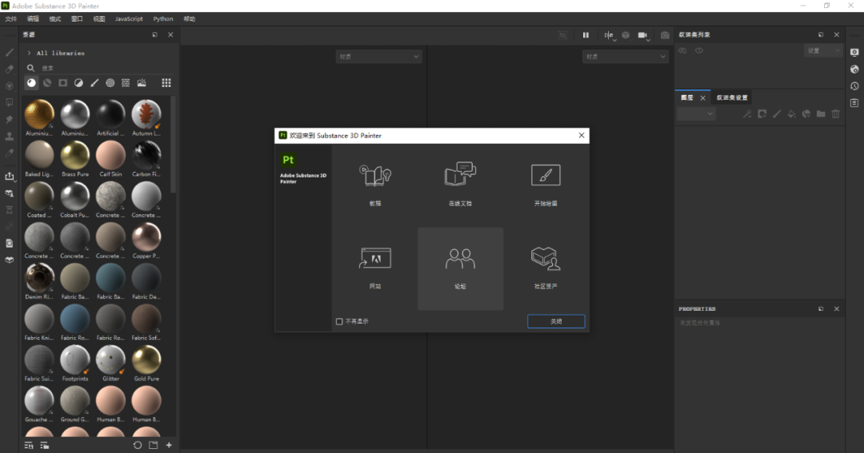Select the brushes filter icon in assets
Screen dimensions: 864x453
(x=94, y=83)
